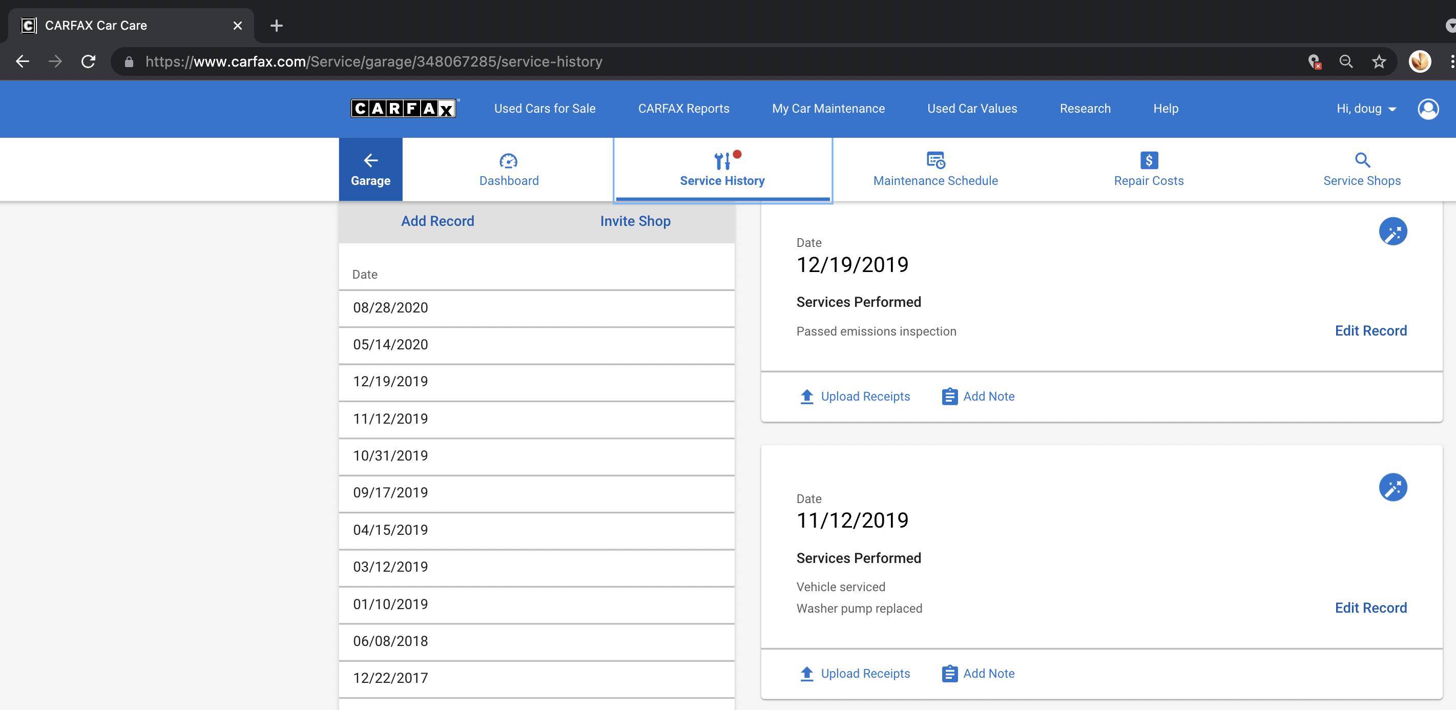The height and width of the screenshot is (710, 1456).
Task: Select the 11/12/2019 date in list
Action: (x=536, y=419)
